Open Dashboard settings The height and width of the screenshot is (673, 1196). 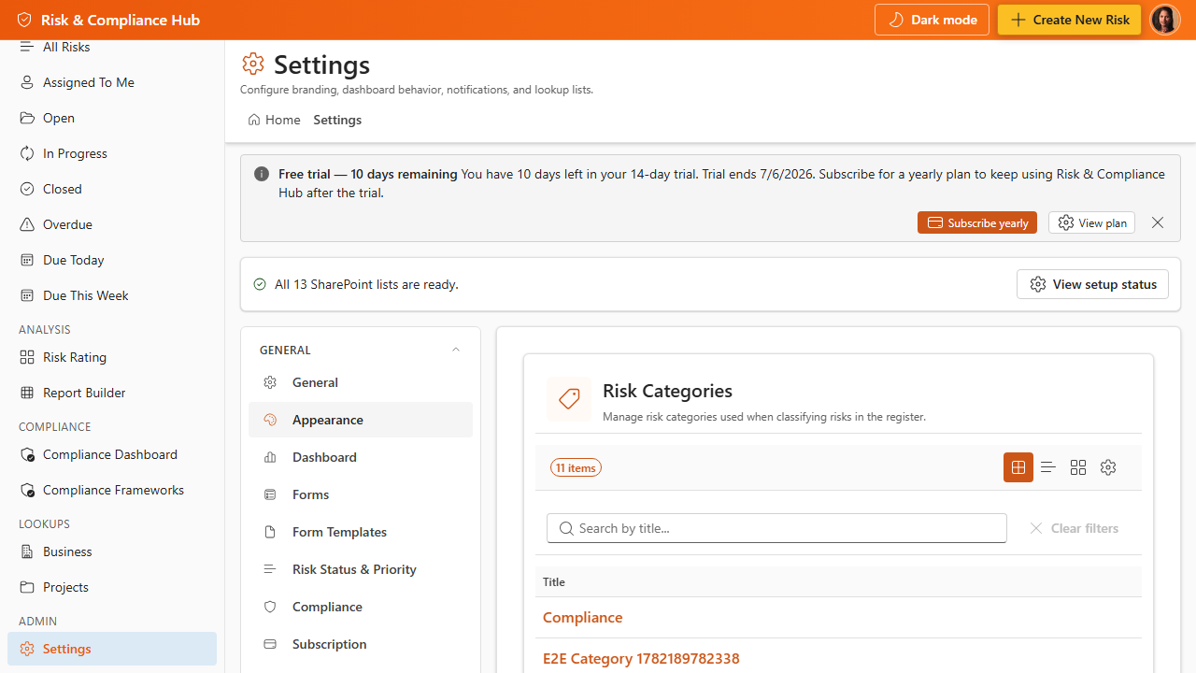(x=361, y=457)
